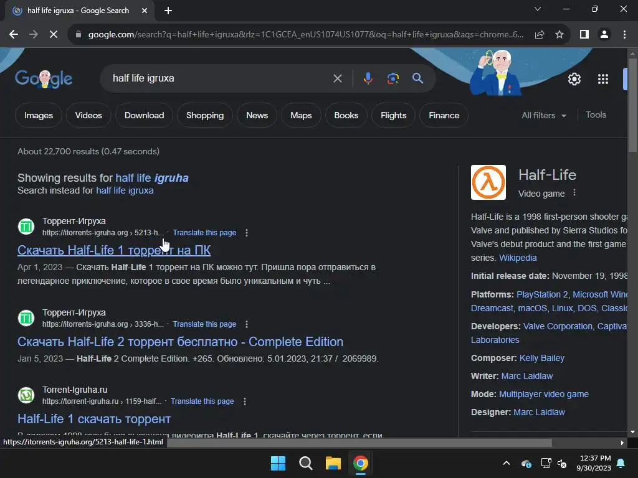Click Chrome icon in taskbar
The width and height of the screenshot is (638, 478).
pyautogui.click(x=361, y=463)
